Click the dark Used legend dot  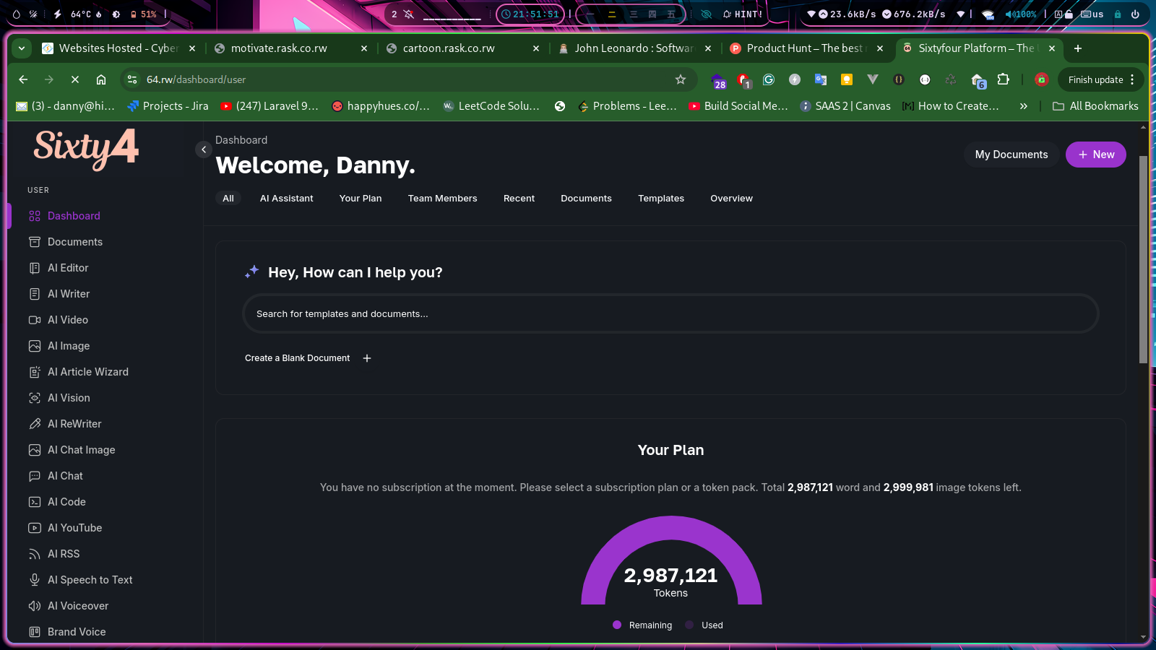689,625
